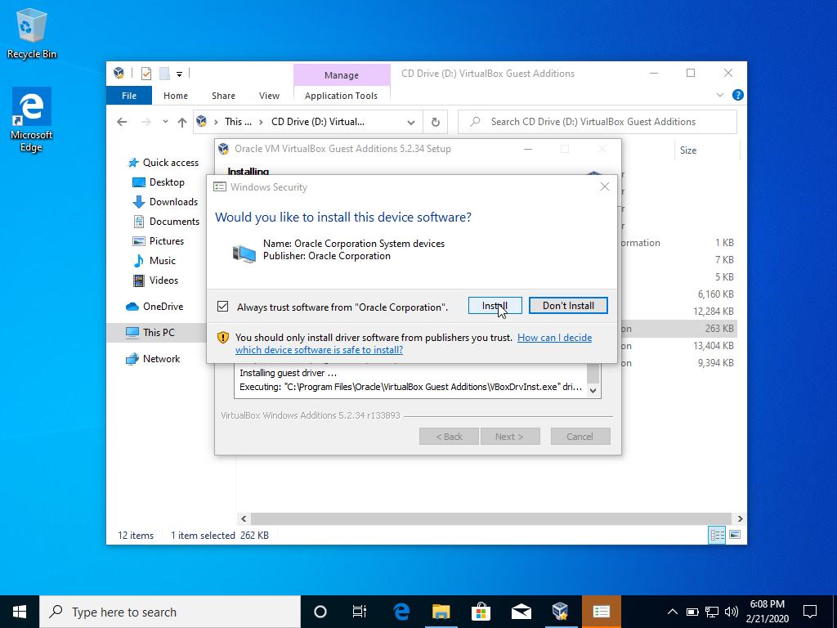Sort files by the Size column header
The height and width of the screenshot is (628, 837).
coord(707,150)
